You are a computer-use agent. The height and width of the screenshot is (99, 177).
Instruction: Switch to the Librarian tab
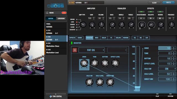(61, 18)
